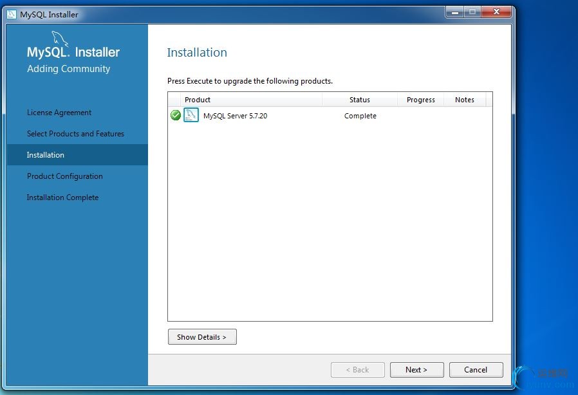Cancel the MySQL installation
This screenshot has height=395, width=578.
(476, 369)
